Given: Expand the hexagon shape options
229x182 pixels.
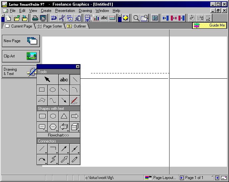Looking at the screenshot, I should click(x=57, y=131).
